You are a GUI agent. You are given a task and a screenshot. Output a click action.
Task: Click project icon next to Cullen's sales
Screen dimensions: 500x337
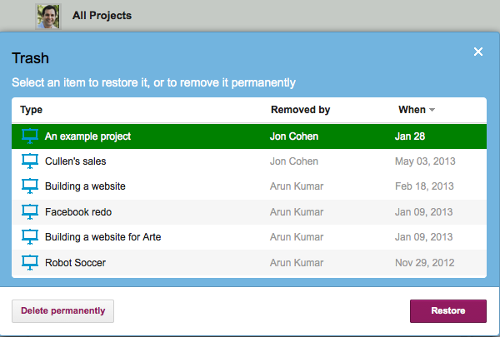click(x=30, y=161)
